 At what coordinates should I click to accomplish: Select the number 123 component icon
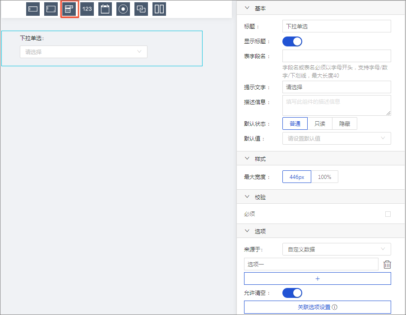pyautogui.click(x=87, y=9)
